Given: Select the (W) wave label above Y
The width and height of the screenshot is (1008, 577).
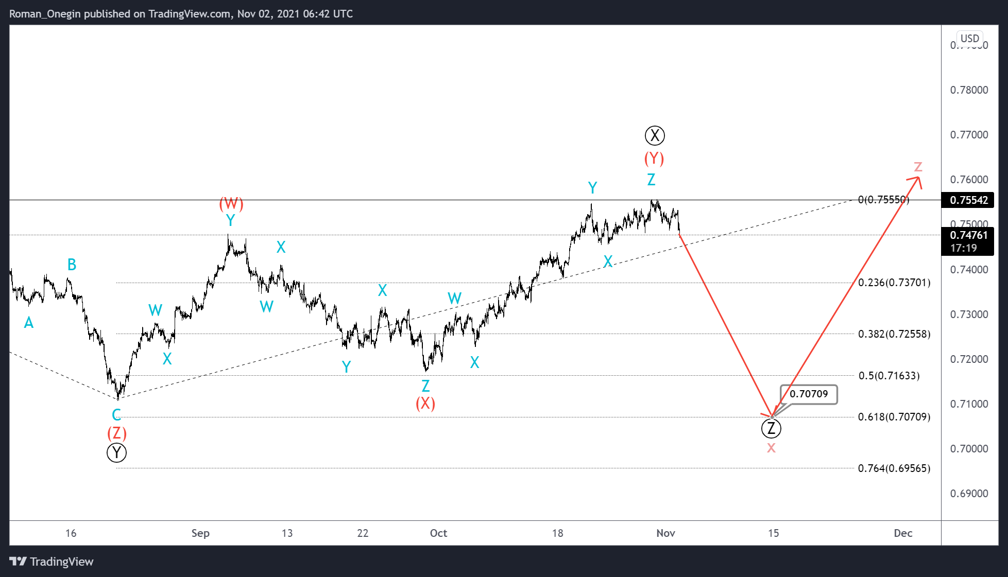Looking at the screenshot, I should click(230, 204).
